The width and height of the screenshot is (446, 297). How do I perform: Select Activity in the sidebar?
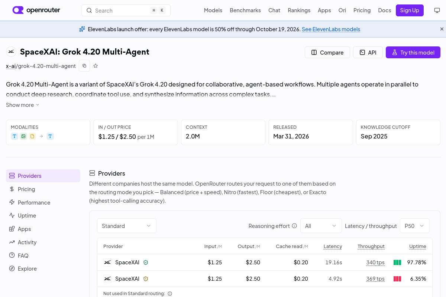point(43,242)
